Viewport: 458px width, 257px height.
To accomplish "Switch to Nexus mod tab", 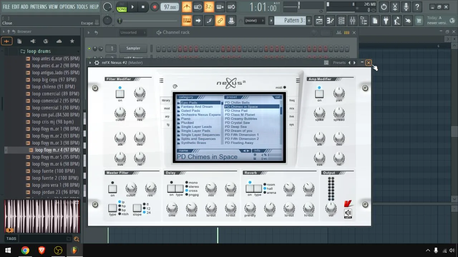I will click(166, 109).
